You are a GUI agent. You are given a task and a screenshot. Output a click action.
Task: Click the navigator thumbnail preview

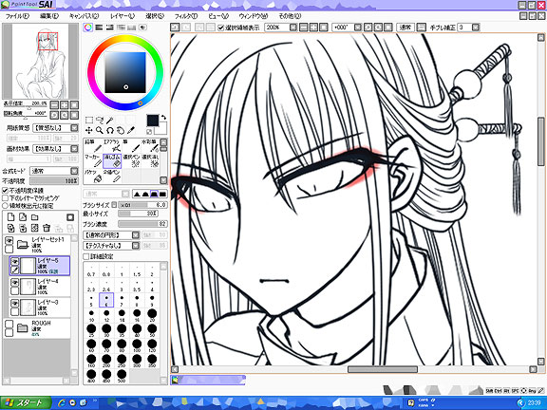[41, 61]
